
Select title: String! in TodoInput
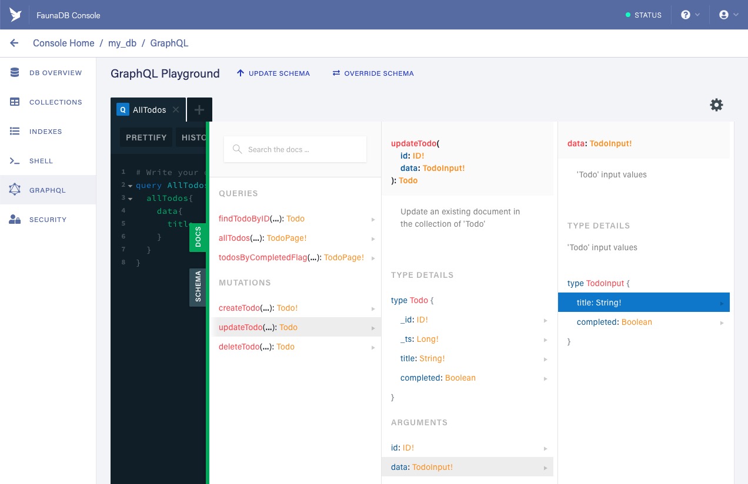[644, 302]
